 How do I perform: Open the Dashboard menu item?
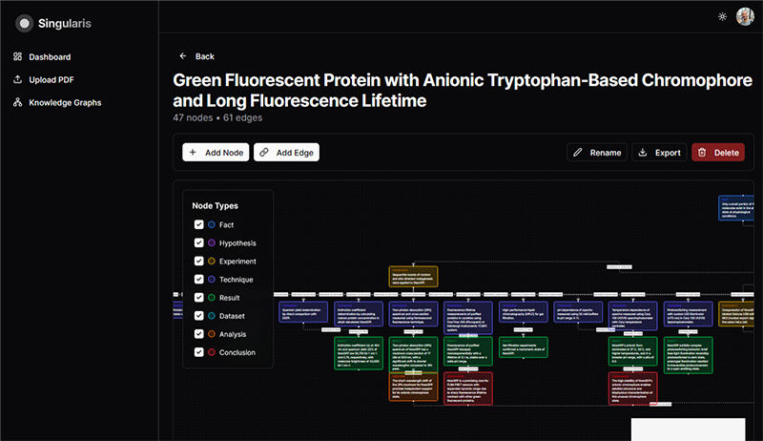pyautogui.click(x=50, y=57)
